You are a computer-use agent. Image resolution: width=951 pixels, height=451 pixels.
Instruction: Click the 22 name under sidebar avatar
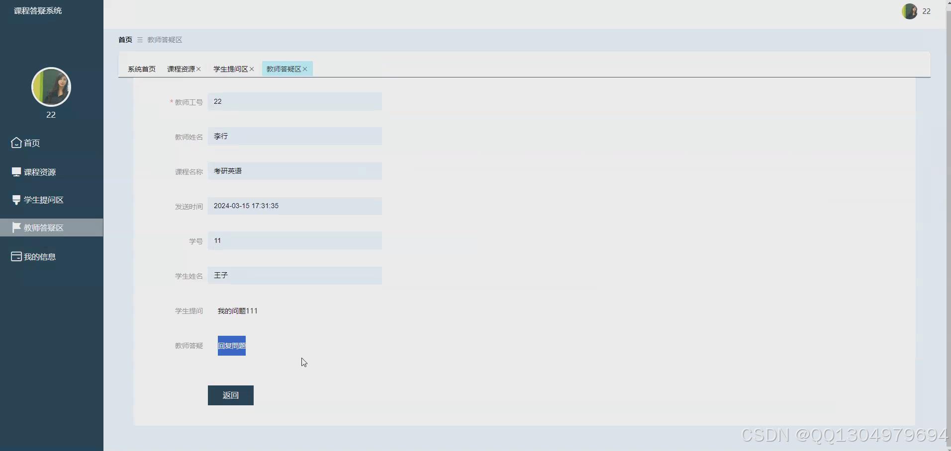(x=51, y=115)
